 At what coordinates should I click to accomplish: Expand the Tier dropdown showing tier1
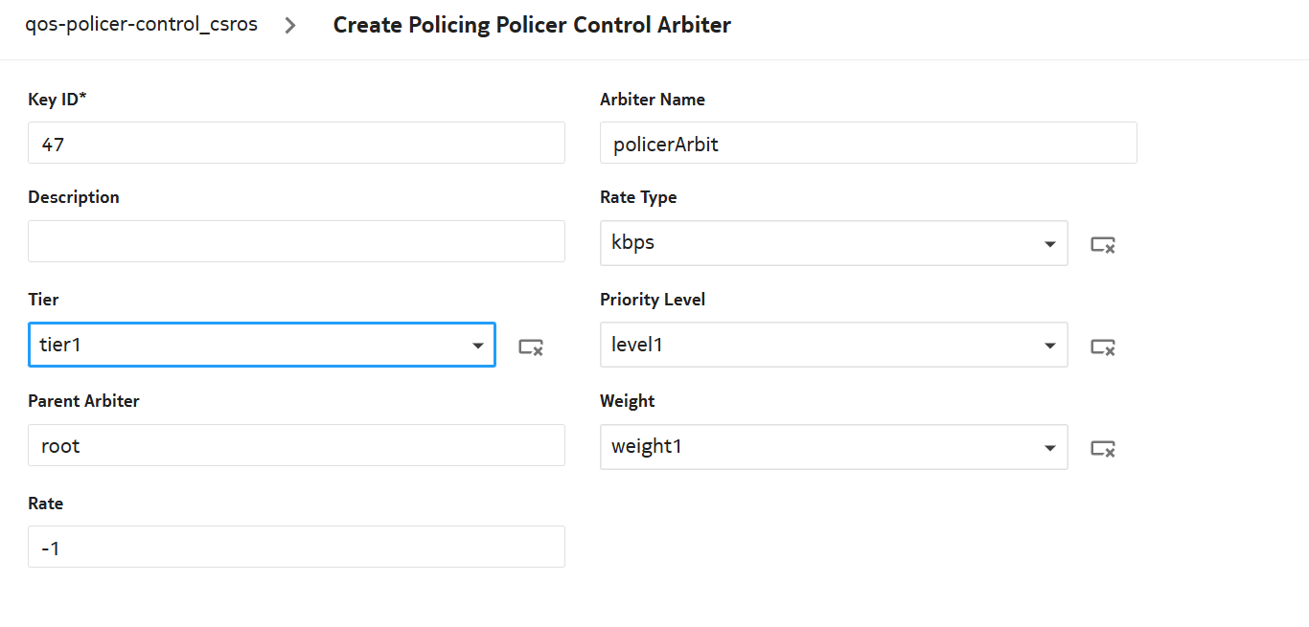(262, 345)
